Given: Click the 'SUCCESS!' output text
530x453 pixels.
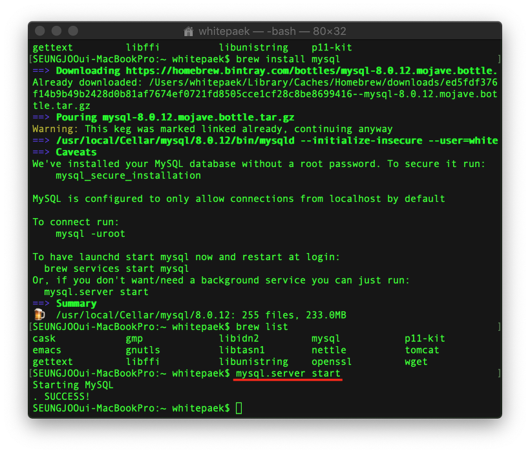Looking at the screenshot, I should (x=67, y=397).
